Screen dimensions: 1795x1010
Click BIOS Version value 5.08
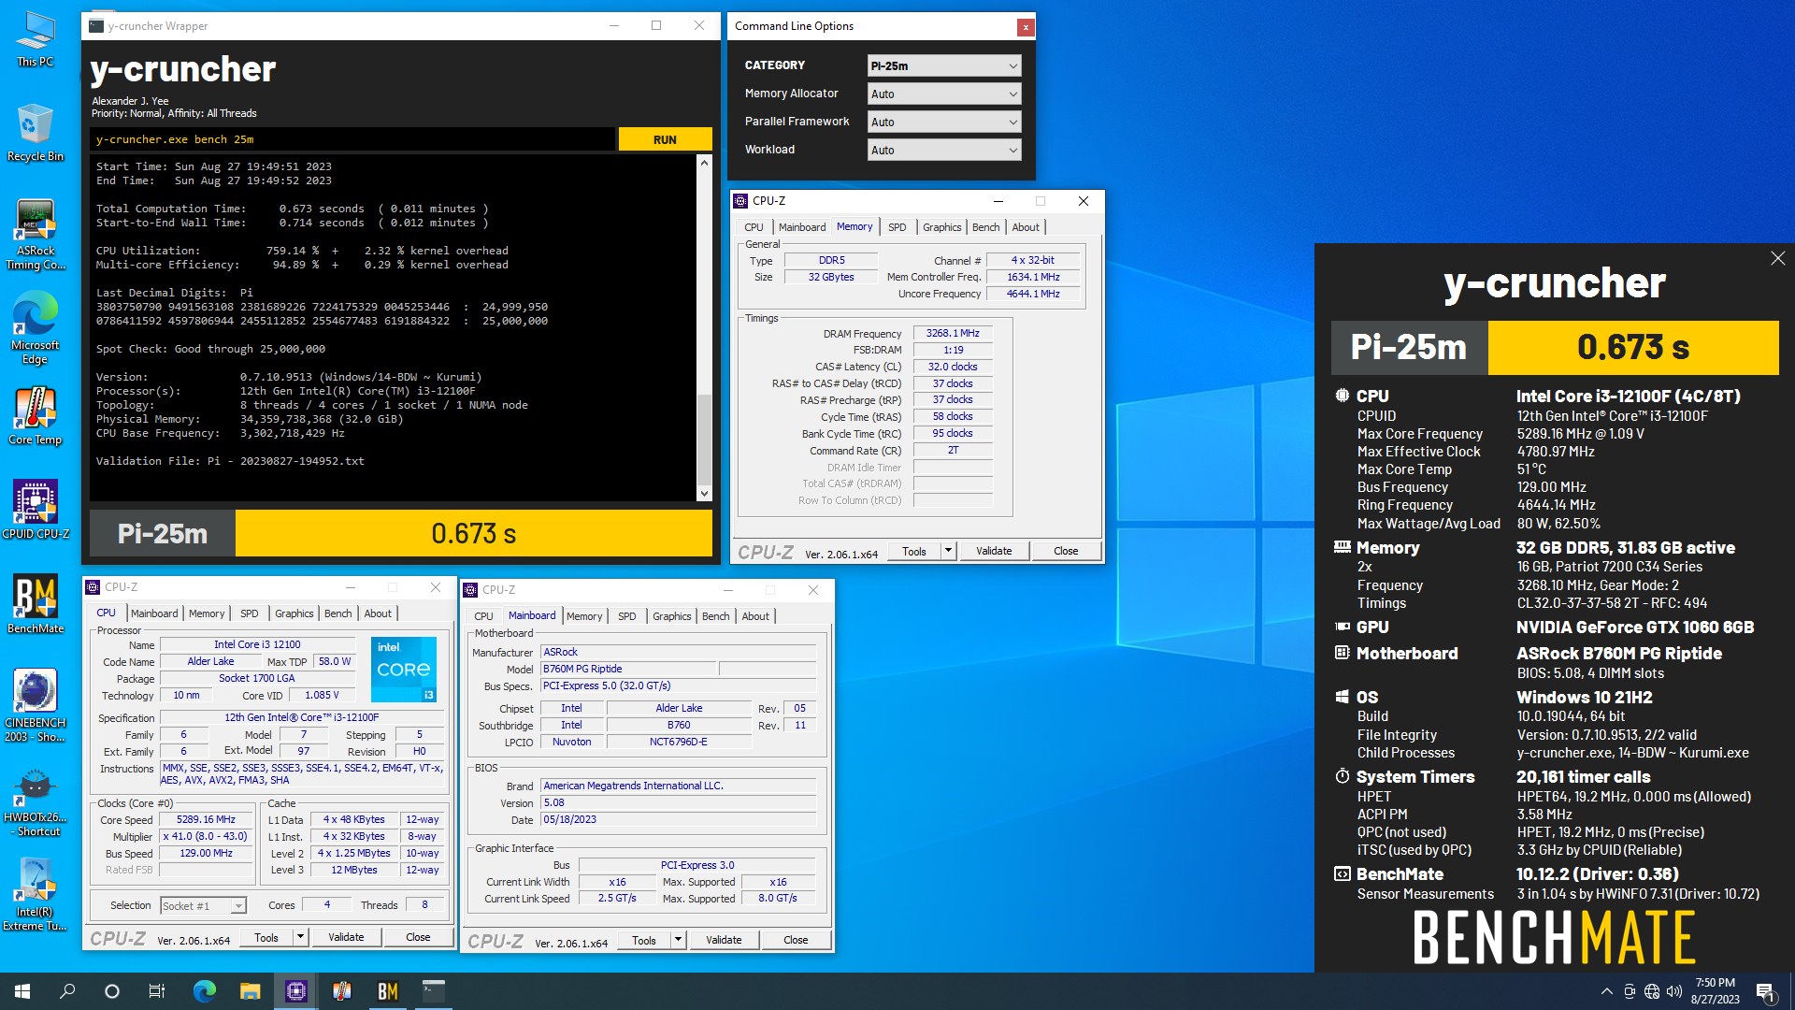click(679, 803)
